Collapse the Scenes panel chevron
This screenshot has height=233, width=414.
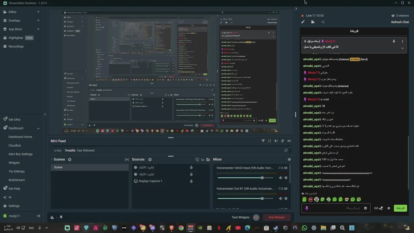point(51,159)
